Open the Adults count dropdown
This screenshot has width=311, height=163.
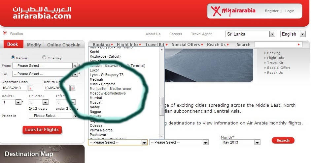(11, 102)
